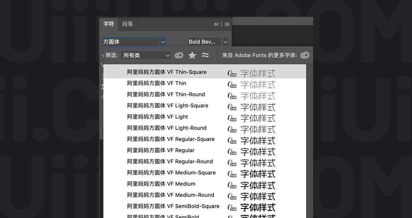
Task: Open the font family dropdown arrow
Action: [163, 42]
